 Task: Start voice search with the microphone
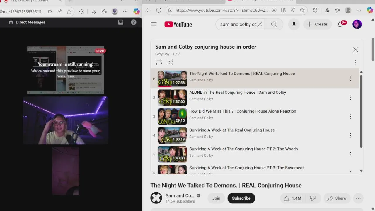tap(294, 24)
